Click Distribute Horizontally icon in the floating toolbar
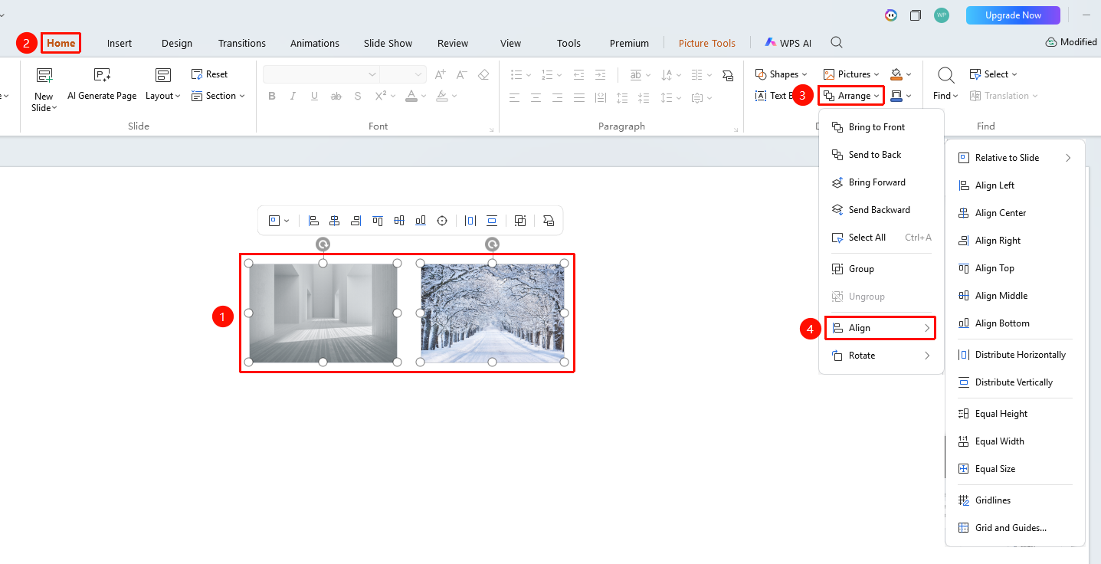 coord(470,221)
